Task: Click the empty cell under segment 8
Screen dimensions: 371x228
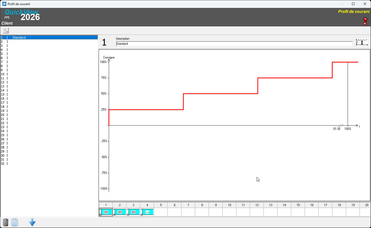Action: 202,212
